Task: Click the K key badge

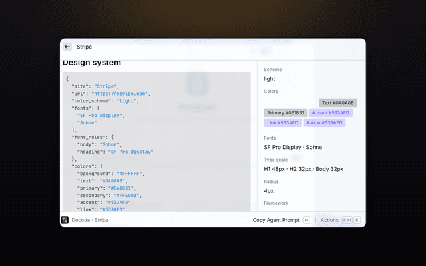Action: click(357, 220)
